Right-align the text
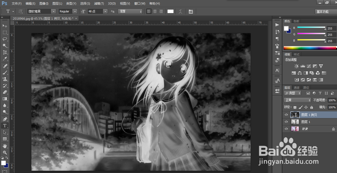Screen dimensions: 337x173 point(161,11)
